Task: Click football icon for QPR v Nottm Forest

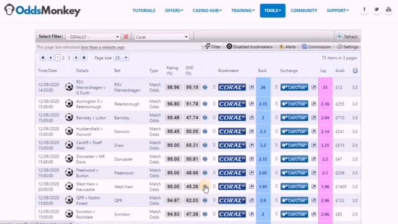Action: point(69,200)
